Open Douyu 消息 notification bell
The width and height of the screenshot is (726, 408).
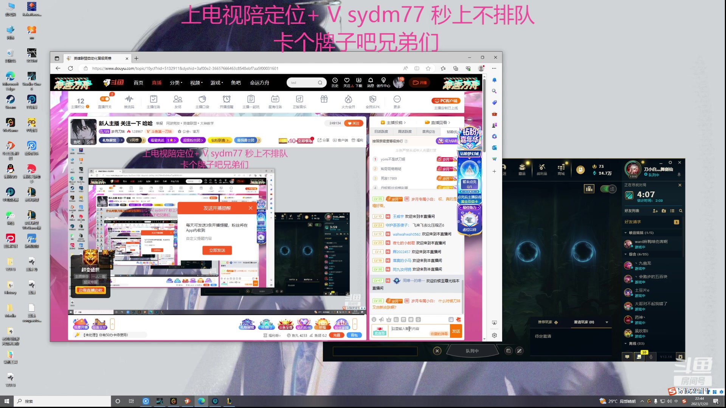[371, 82]
